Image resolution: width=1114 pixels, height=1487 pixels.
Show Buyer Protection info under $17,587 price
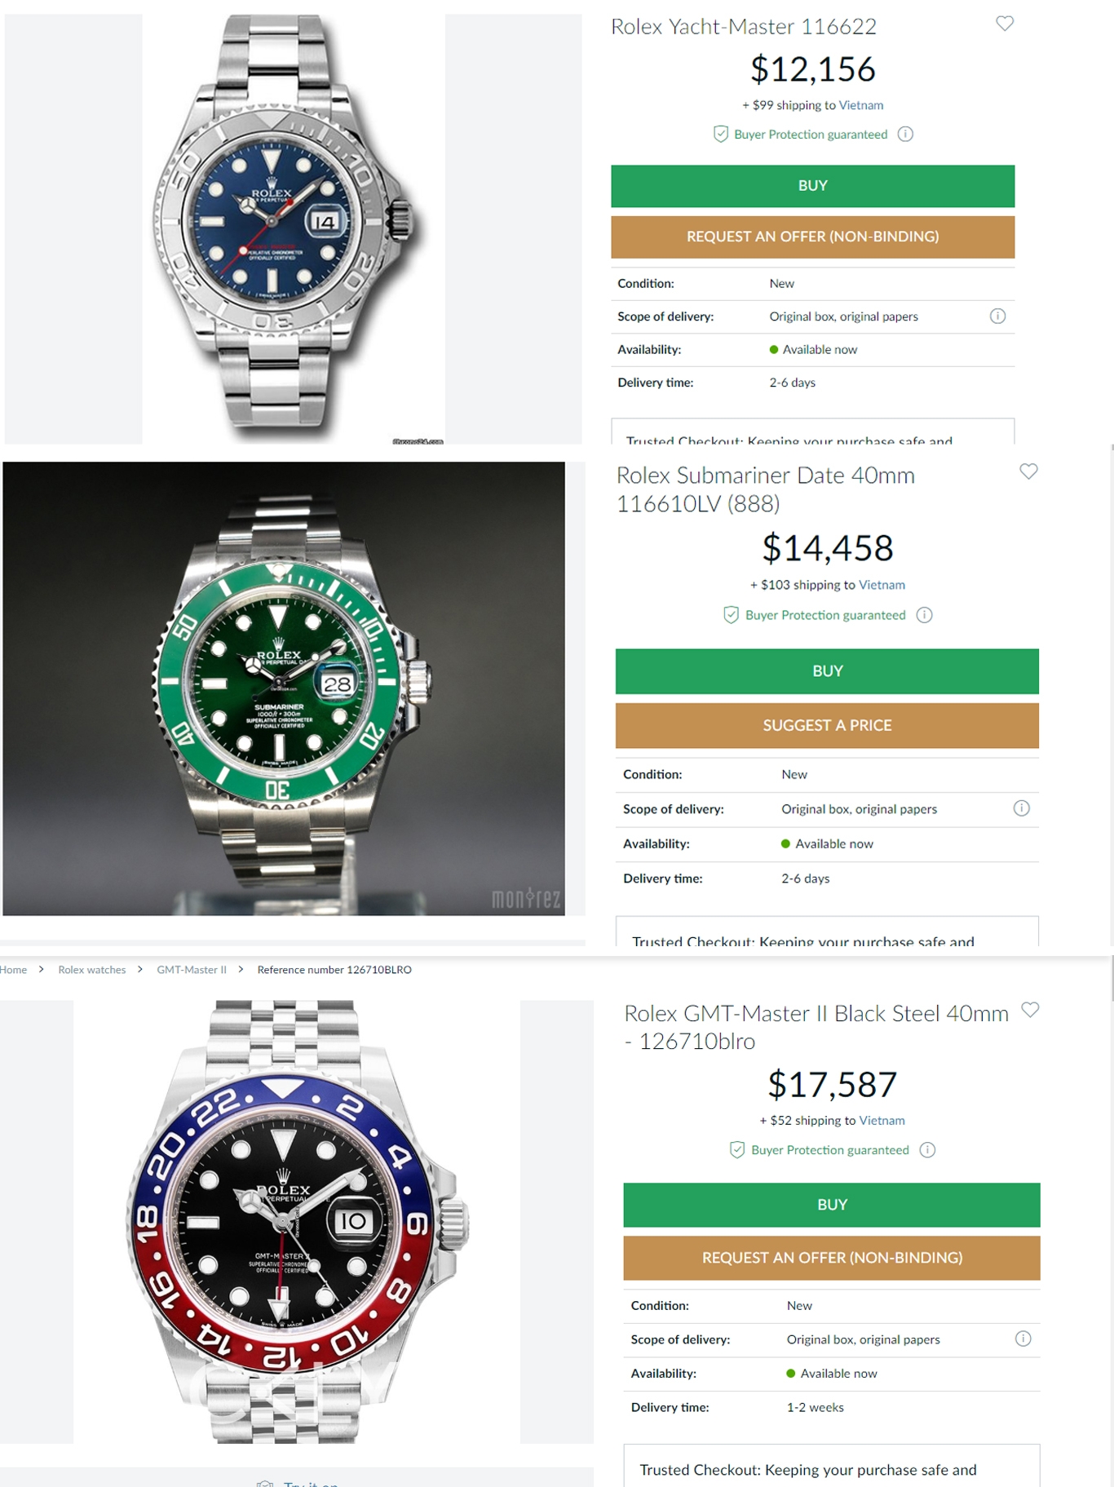927,1150
